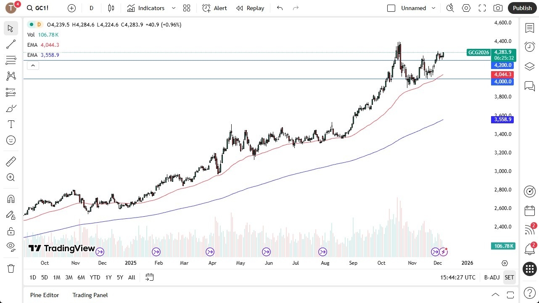Hide all drawings on the chart
This screenshot has width=539, height=303.
click(x=11, y=247)
